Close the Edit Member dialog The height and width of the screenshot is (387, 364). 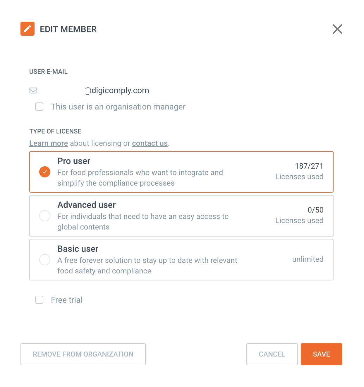[337, 29]
